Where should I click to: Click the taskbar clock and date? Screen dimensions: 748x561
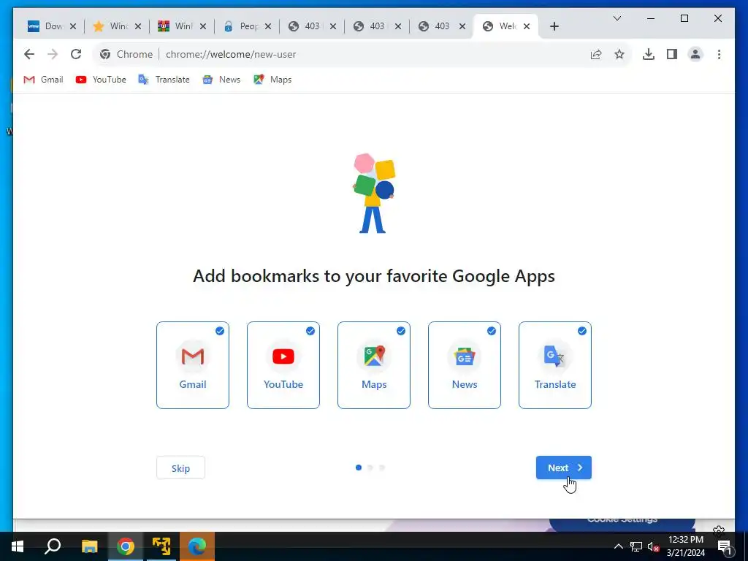(686, 546)
